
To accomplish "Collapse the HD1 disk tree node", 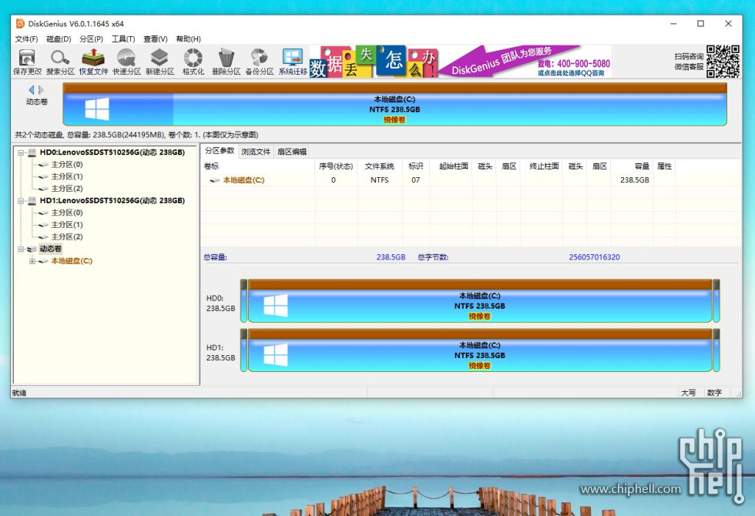I will pos(21,201).
